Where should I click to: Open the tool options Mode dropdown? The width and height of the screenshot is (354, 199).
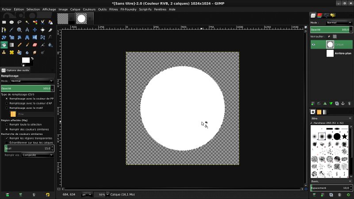point(32,81)
